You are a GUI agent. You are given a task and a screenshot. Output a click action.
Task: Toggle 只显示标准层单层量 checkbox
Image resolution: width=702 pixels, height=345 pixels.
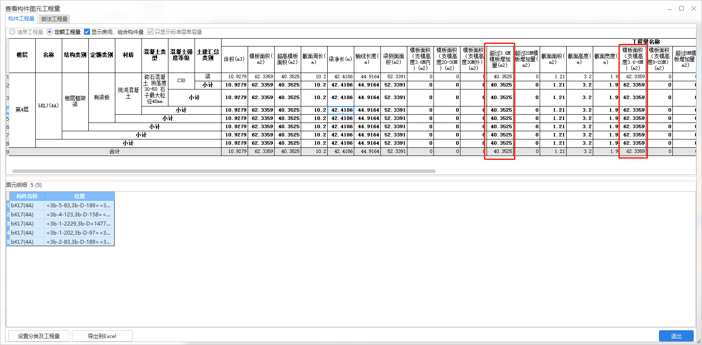click(x=175, y=32)
